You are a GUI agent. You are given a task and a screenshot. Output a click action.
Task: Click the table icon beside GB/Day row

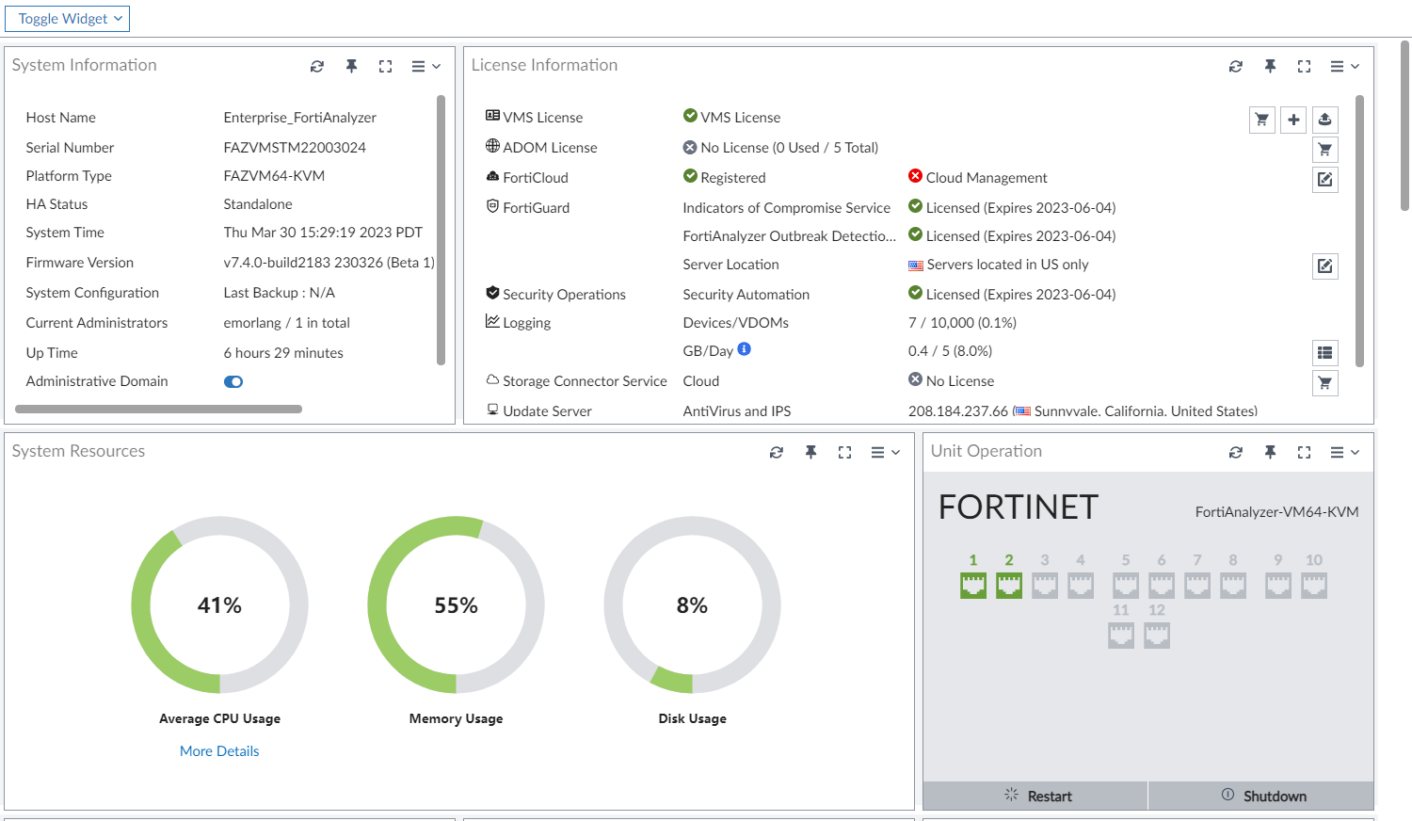pos(1324,352)
